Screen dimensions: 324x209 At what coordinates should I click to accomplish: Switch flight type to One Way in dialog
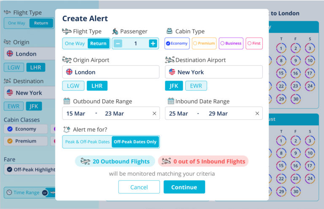(75, 43)
